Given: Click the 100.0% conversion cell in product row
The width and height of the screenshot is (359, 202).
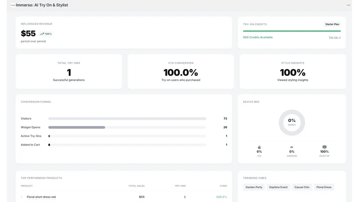Looking at the screenshot, I should (x=221, y=197).
